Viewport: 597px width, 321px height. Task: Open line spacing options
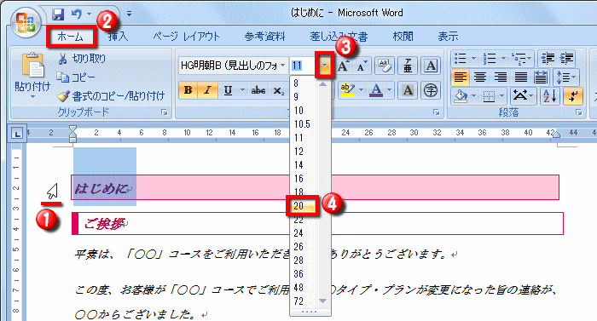(x=565, y=77)
